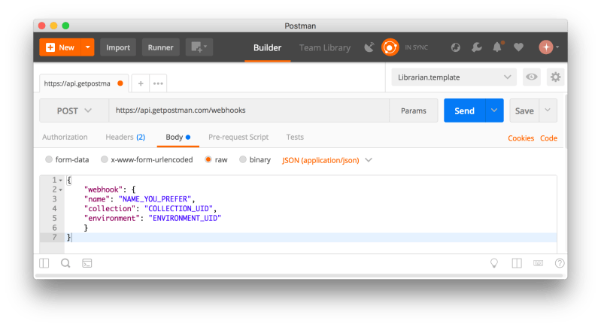Switch to the Team Library tab
The height and width of the screenshot is (327, 601).
(325, 47)
